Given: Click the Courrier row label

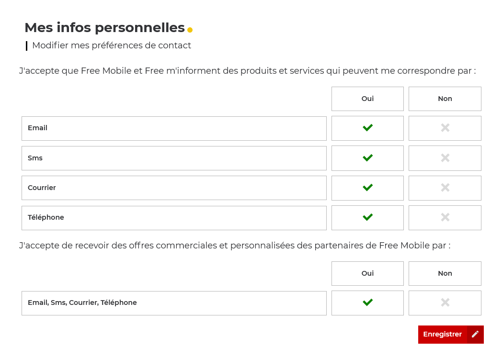Looking at the screenshot, I should click(42, 188).
